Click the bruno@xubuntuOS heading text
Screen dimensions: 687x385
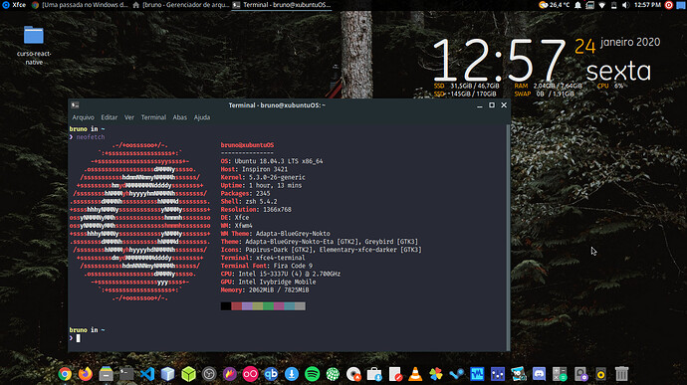point(247,145)
